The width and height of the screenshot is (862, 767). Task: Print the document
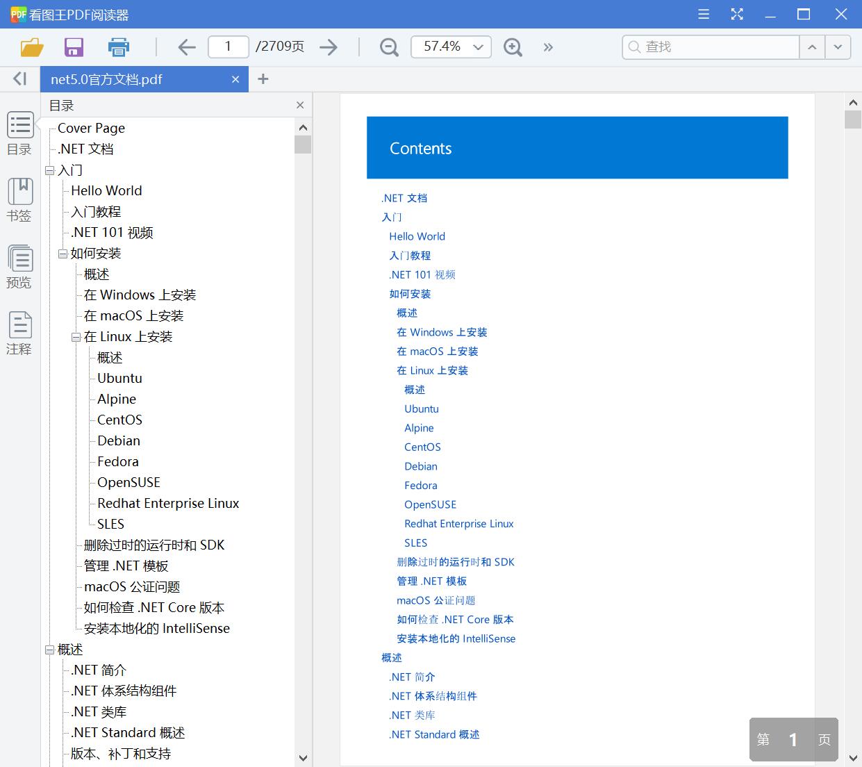118,47
